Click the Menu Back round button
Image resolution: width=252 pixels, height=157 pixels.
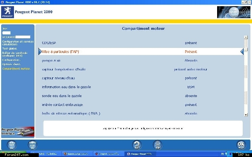click(x=12, y=145)
